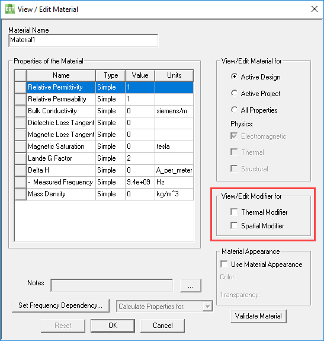Toggle the Electromagnetic physics checkbox

(x=234, y=136)
